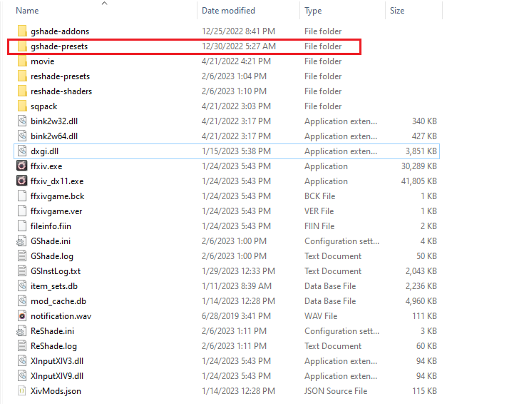This screenshot has width=529, height=404.
Task: Select the GShade.ini file name
Action: pos(51,241)
